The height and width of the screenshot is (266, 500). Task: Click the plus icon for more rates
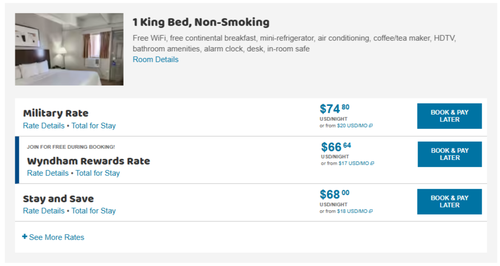point(24,237)
